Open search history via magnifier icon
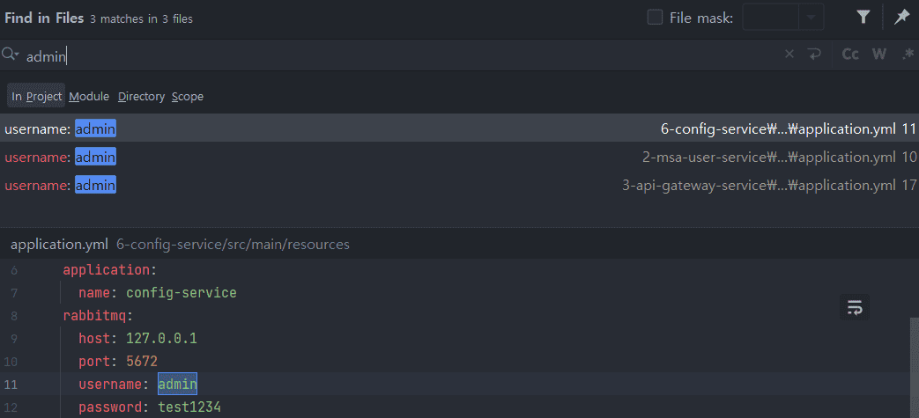919x418 pixels. 11,55
